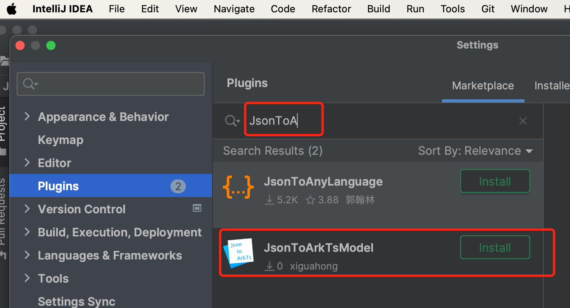
Task: Select Build, Execution, Deployment category
Action: [x=120, y=233]
